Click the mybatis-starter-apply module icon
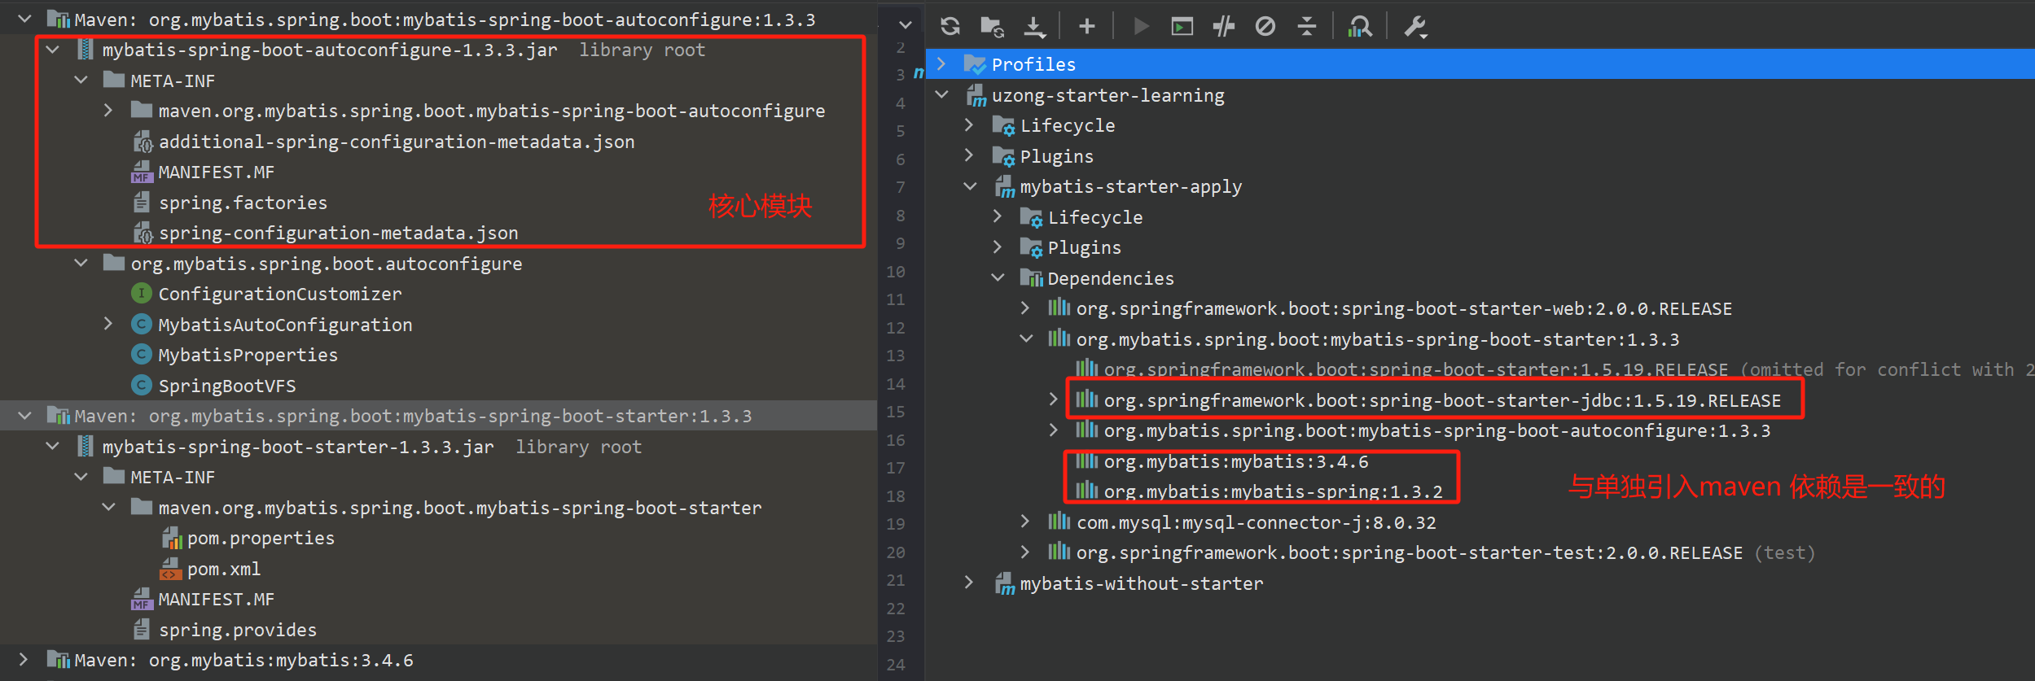 coord(1005,186)
